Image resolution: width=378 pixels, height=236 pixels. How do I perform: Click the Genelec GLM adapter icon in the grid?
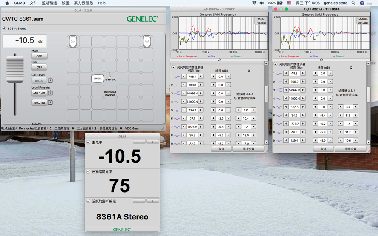pos(98,79)
